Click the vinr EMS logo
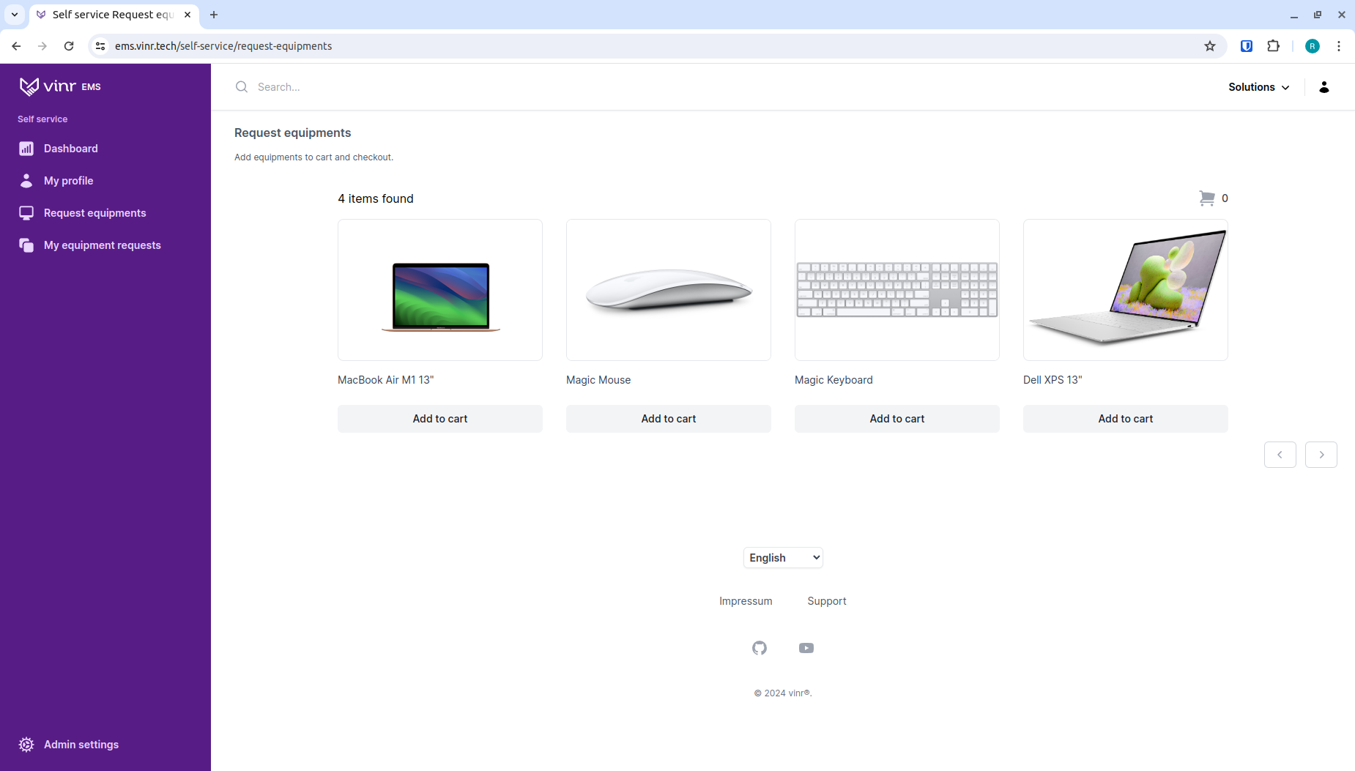This screenshot has width=1355, height=771. 60,86
